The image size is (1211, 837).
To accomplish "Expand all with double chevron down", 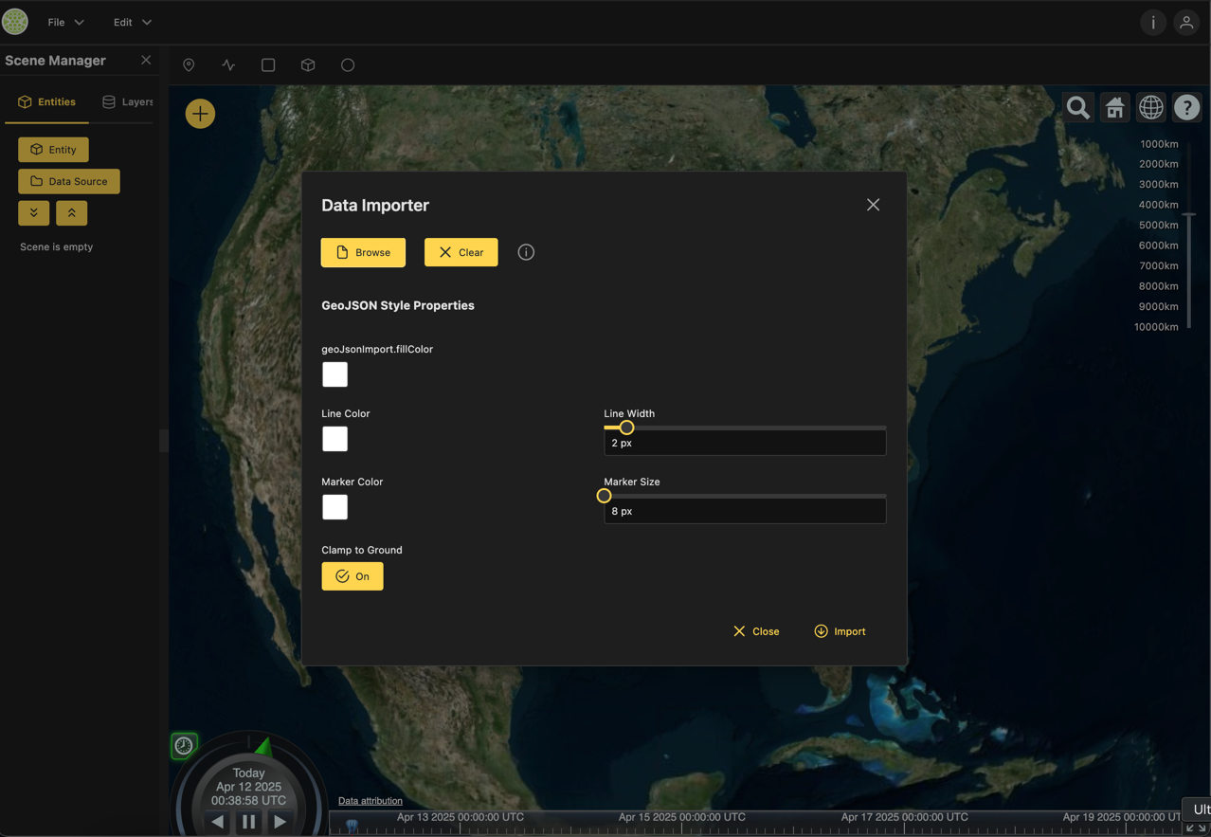I will 34,213.
